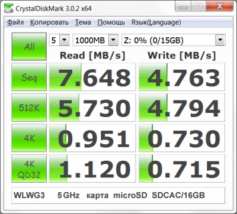Click the Seq read result 7.648

click(x=92, y=77)
